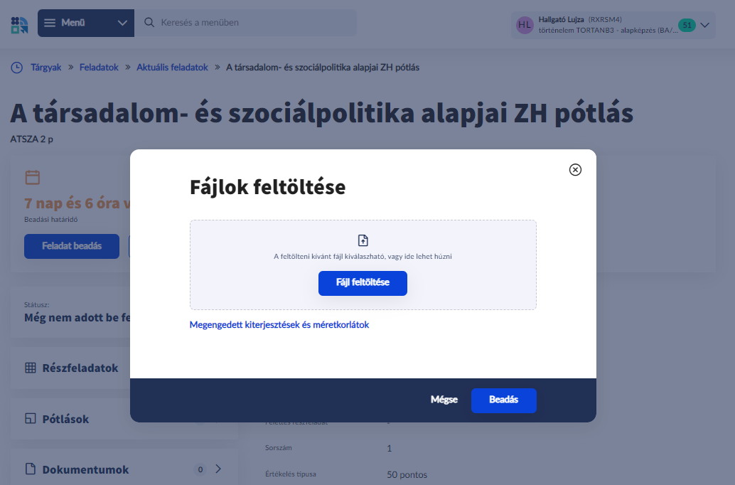Expand the Dokumentumok section chevron
Screen dimensions: 735x485
click(x=218, y=469)
